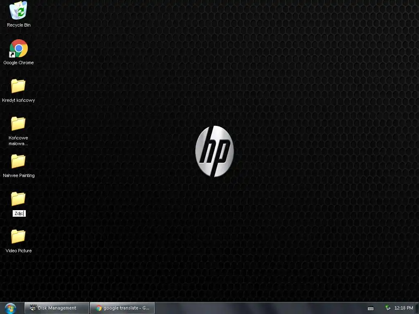Screen dimensions: 419x314
Task: Select the Końcowe malowa... folder icon
Action: tap(18, 123)
